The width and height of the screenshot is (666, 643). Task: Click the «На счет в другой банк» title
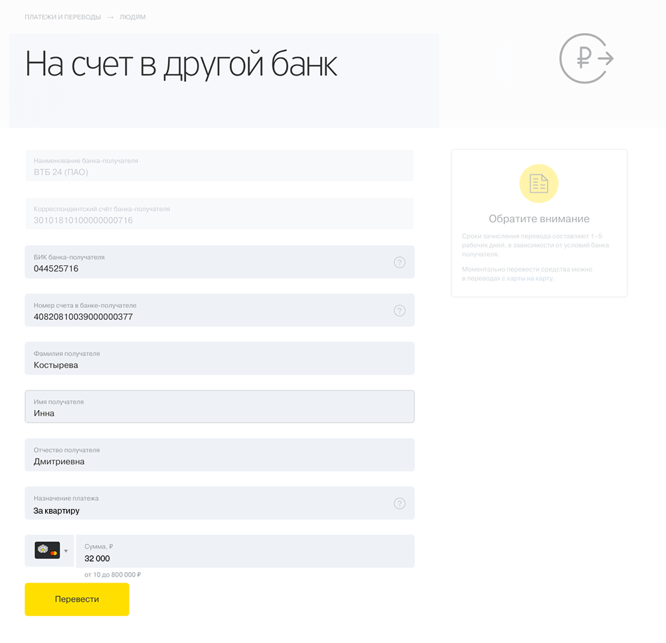click(x=181, y=65)
